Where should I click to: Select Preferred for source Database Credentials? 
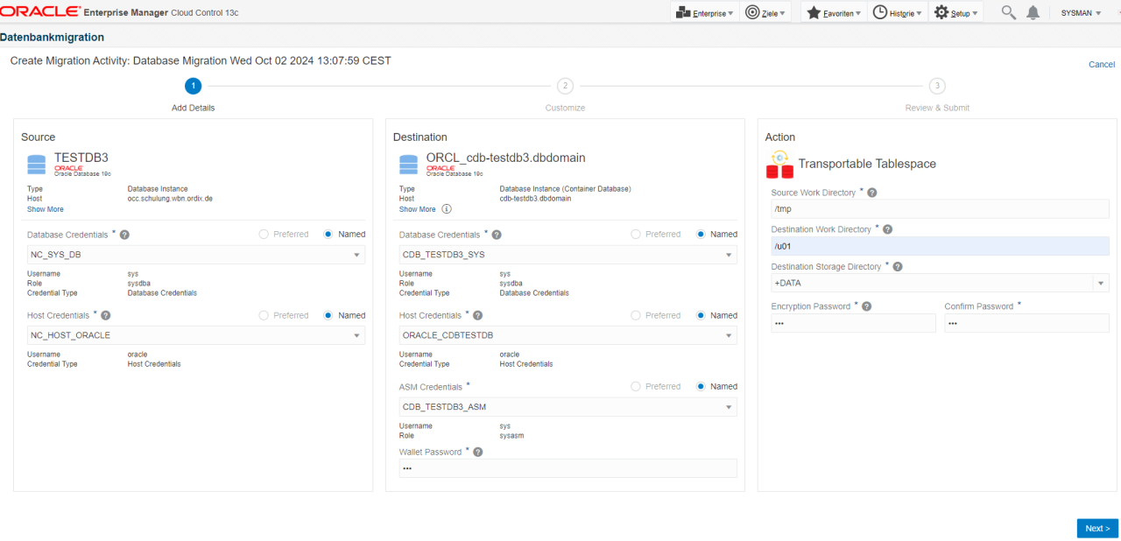(263, 235)
